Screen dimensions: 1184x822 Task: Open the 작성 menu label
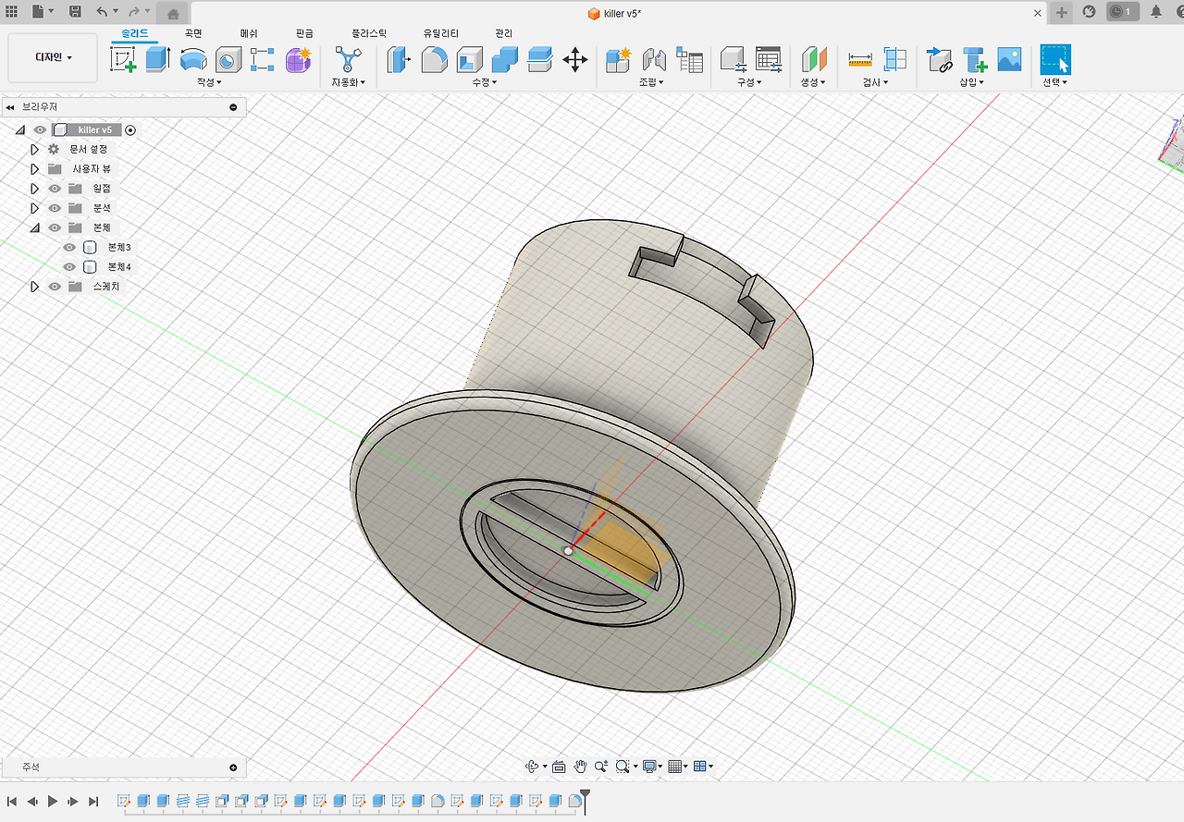pyautogui.click(x=209, y=82)
